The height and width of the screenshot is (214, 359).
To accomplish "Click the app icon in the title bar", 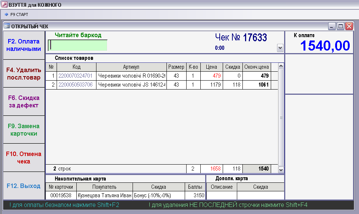I will [4, 4].
